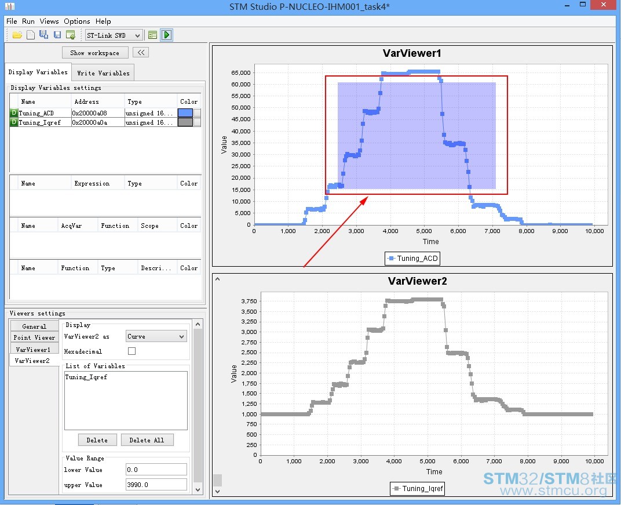
Task: Click the Viewers settings vertical scrollbar thumb
Action: (x=198, y=406)
